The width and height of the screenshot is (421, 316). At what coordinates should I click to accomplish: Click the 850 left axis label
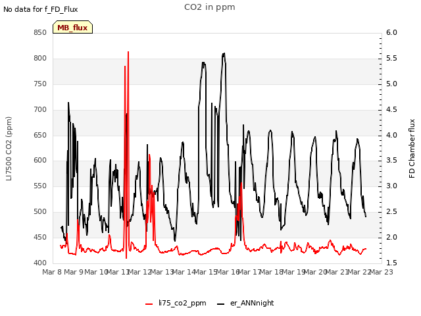40,32
